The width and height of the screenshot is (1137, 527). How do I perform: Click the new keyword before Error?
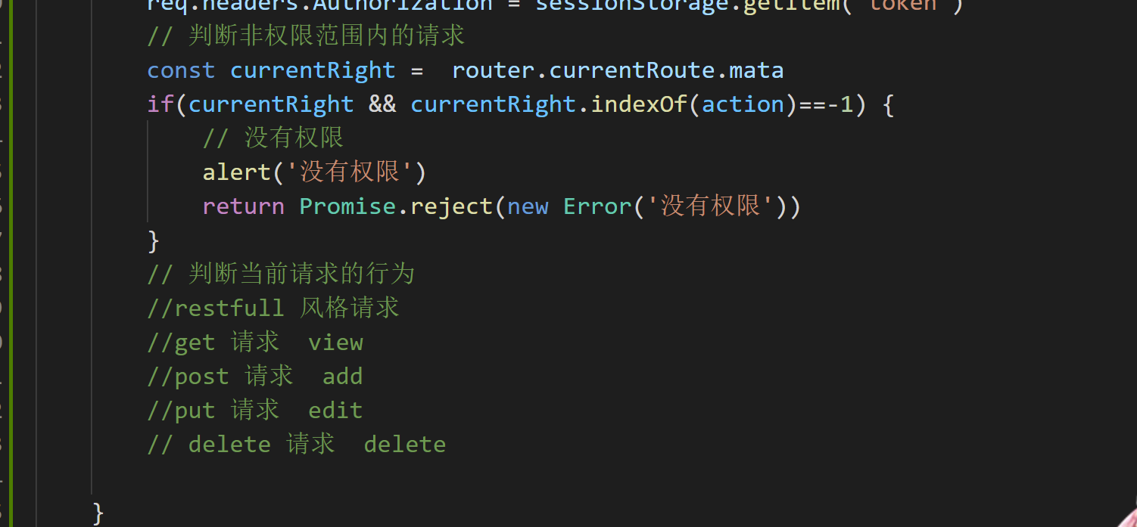[x=528, y=206]
